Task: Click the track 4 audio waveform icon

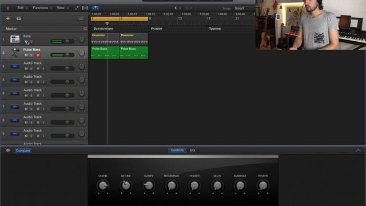Action: click(15, 66)
